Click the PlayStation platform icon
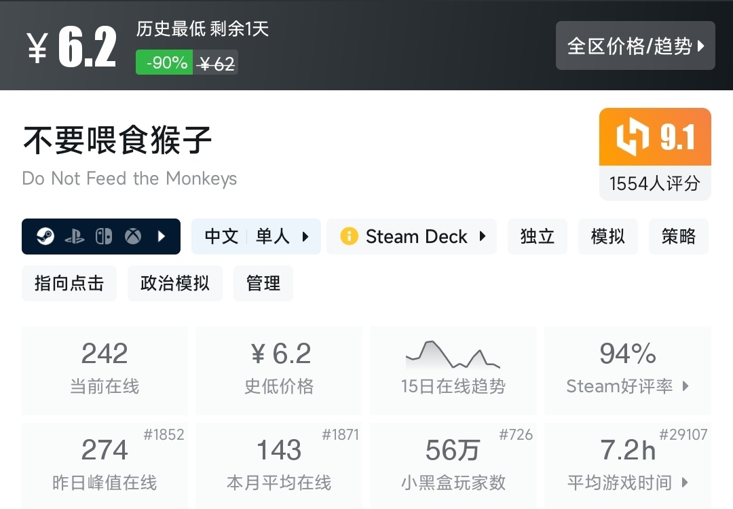 (x=74, y=237)
